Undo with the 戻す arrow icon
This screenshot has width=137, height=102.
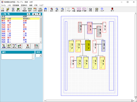[45, 10]
